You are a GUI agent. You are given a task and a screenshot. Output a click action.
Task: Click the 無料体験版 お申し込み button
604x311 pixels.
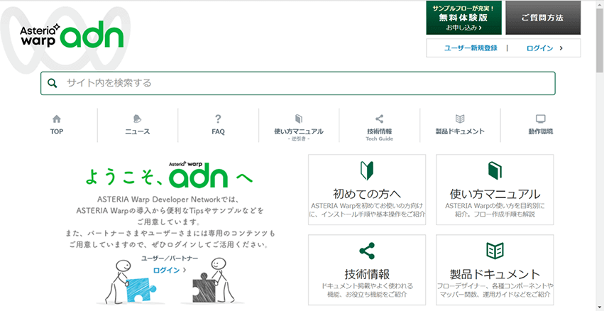(463, 18)
